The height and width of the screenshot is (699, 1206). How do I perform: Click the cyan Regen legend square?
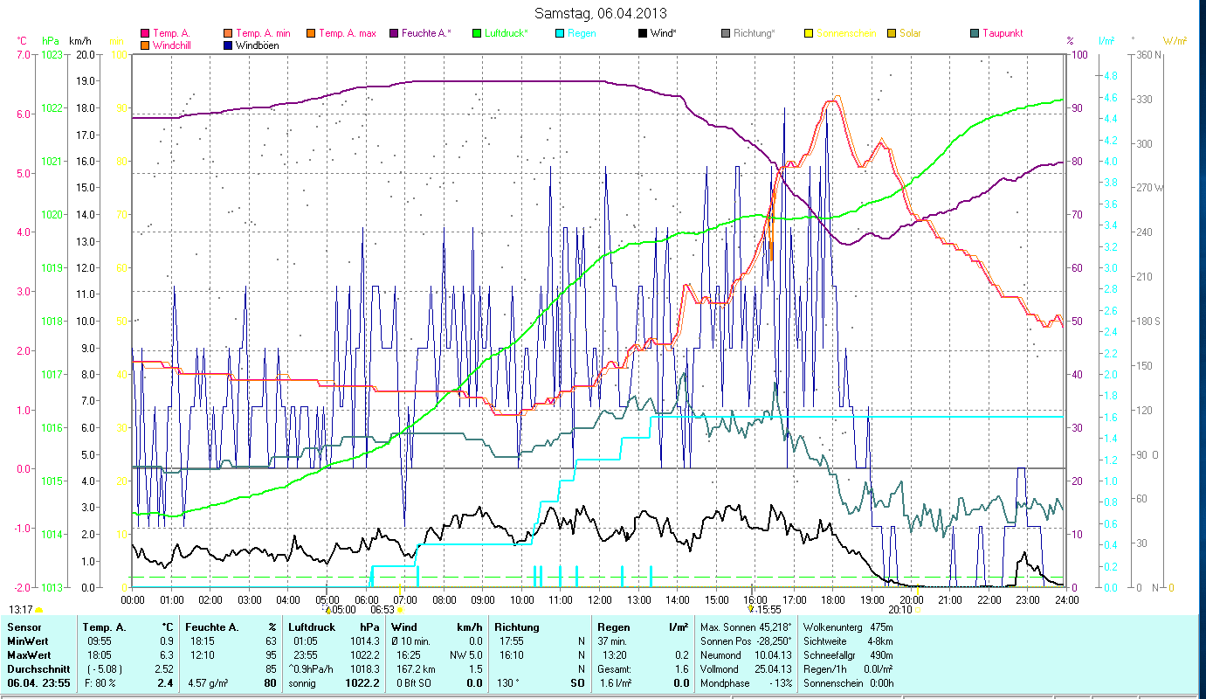point(560,34)
